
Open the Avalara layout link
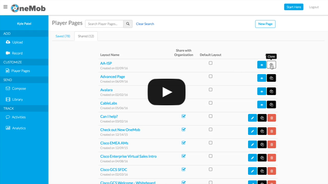(x=106, y=90)
